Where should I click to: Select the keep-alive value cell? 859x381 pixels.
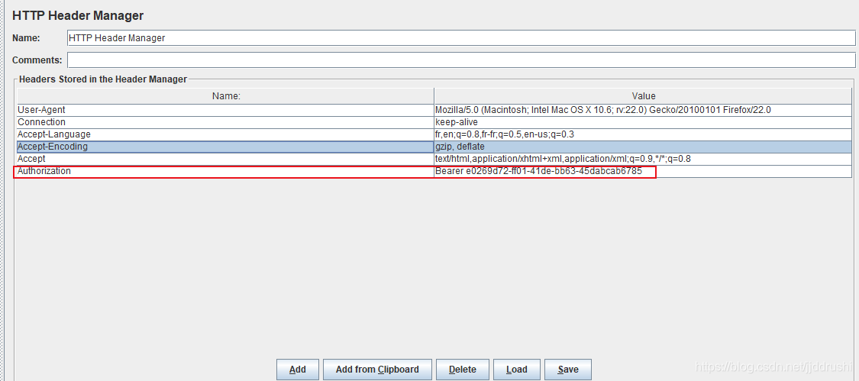tap(643, 122)
